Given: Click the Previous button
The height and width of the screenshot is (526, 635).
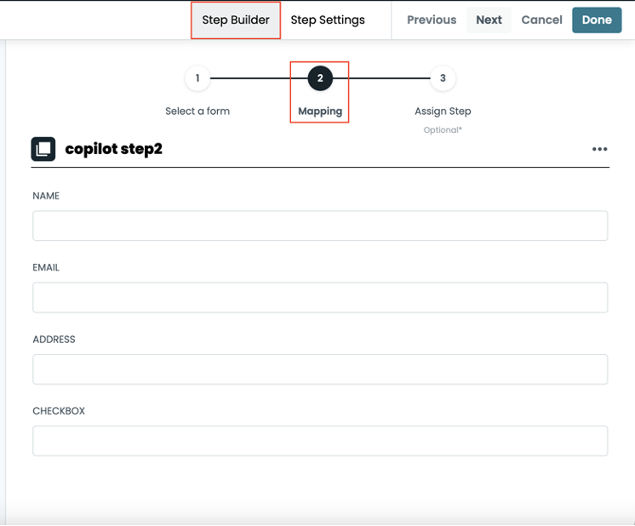Looking at the screenshot, I should 432,20.
